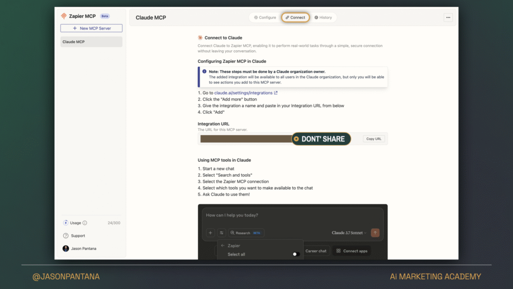
Task: Click the Support question mark icon
Action: tap(66, 236)
